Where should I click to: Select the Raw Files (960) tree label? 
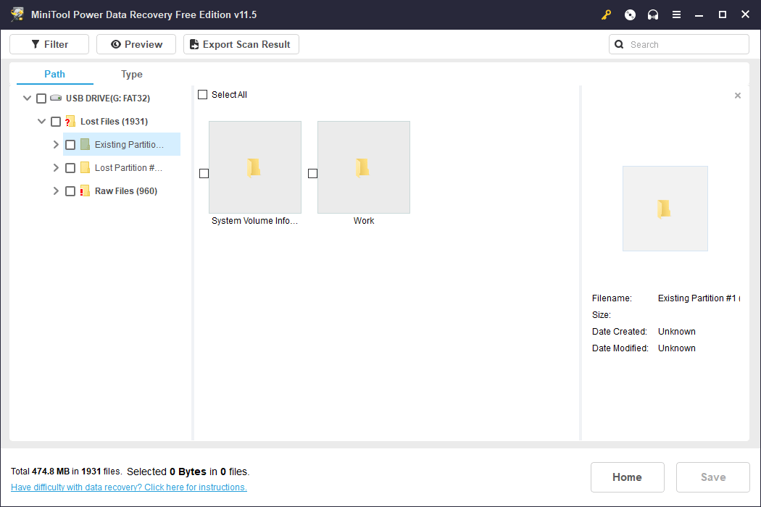pyautogui.click(x=125, y=191)
